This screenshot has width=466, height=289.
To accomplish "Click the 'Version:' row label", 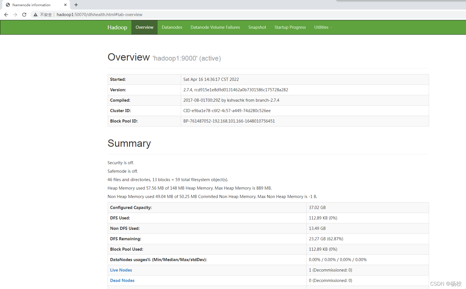I will tap(118, 90).
